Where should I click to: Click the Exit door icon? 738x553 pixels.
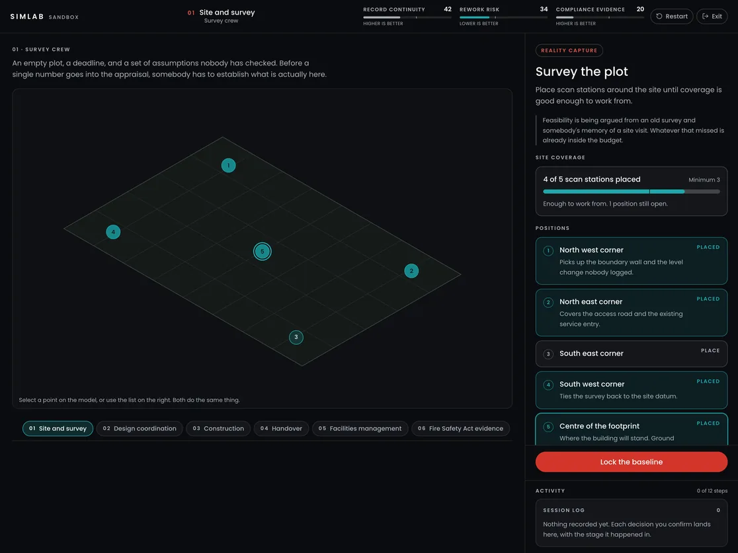[705, 16]
